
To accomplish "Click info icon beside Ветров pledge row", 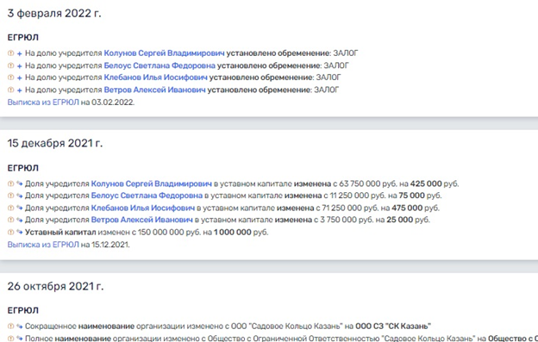I will pyautogui.click(x=10, y=90).
